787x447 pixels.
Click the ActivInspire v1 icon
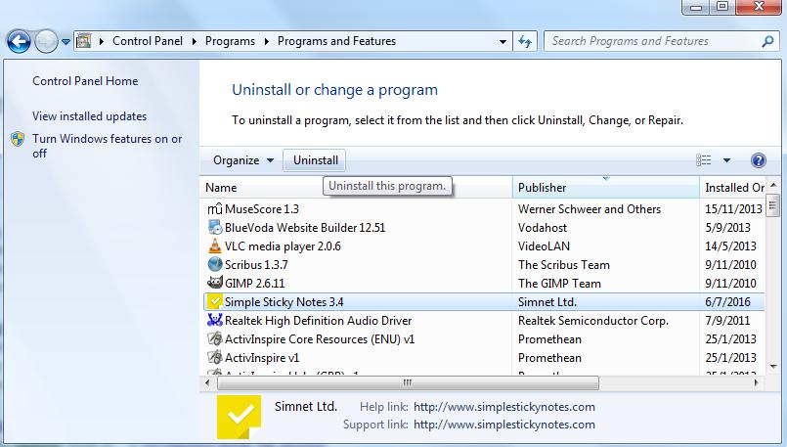[215, 357]
